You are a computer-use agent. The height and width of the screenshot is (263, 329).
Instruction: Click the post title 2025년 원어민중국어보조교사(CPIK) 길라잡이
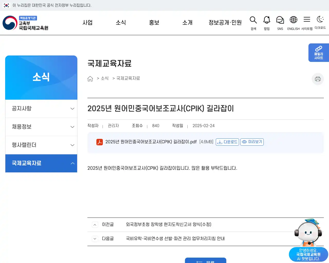click(161, 109)
